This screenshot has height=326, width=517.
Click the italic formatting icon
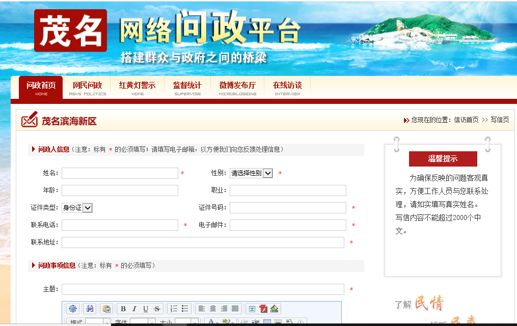click(134, 309)
